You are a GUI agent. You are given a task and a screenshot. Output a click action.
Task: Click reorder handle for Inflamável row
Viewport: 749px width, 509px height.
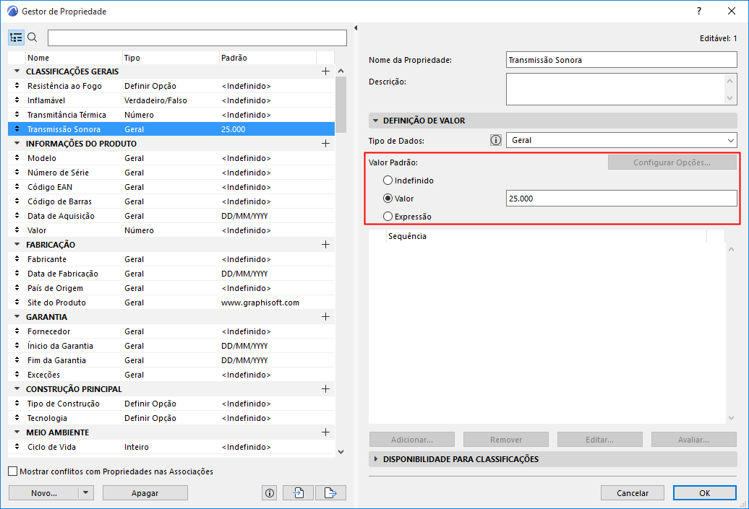17,100
